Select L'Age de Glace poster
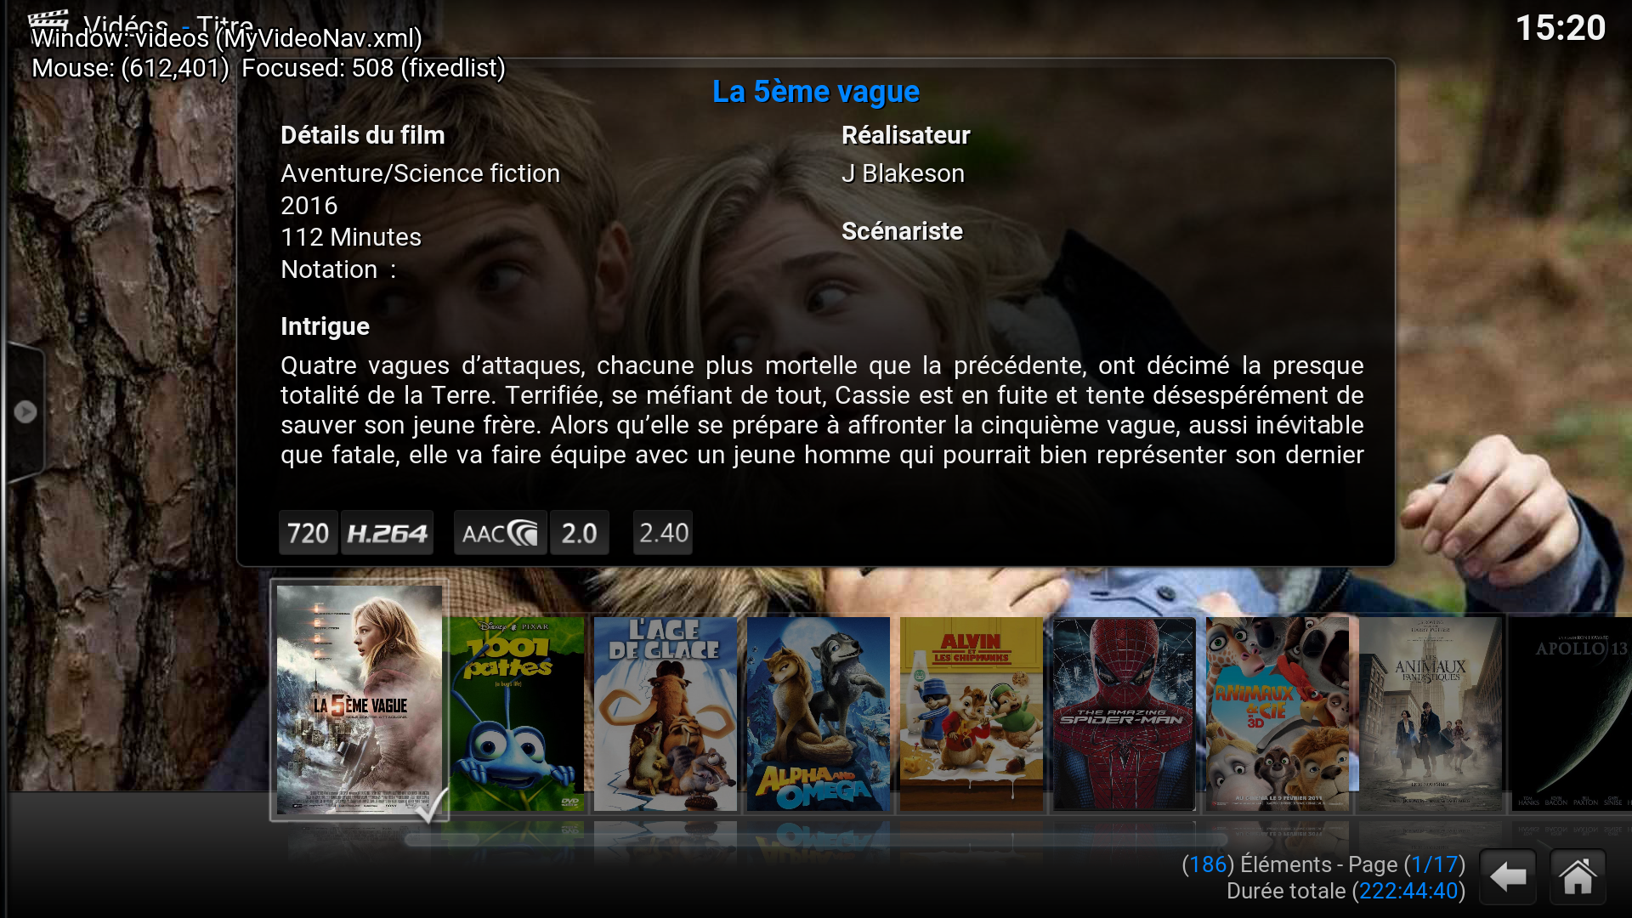This screenshot has width=1632, height=918. (x=666, y=714)
